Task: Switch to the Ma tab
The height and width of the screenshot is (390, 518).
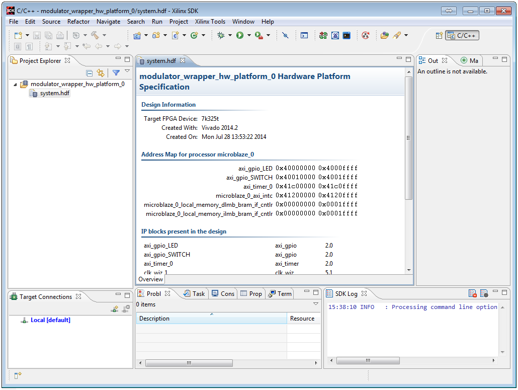Action: (x=469, y=60)
